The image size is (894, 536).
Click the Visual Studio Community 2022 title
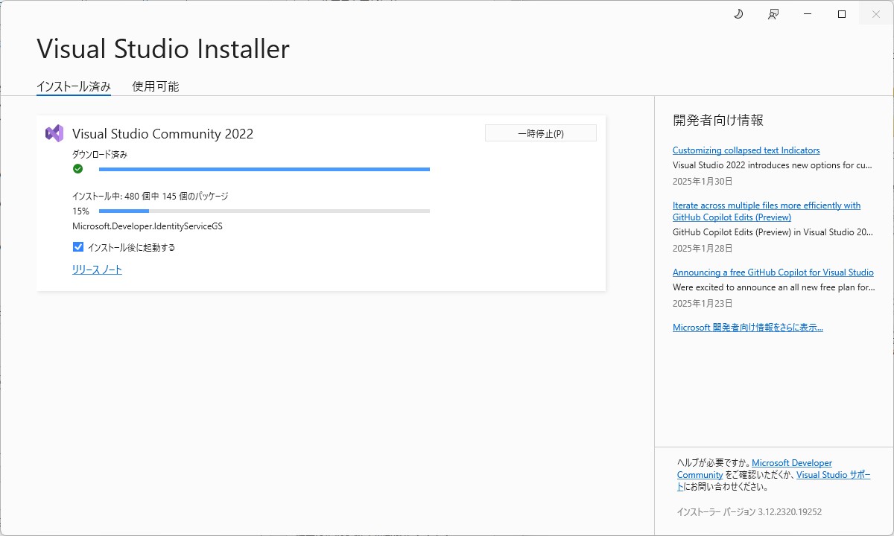(162, 134)
